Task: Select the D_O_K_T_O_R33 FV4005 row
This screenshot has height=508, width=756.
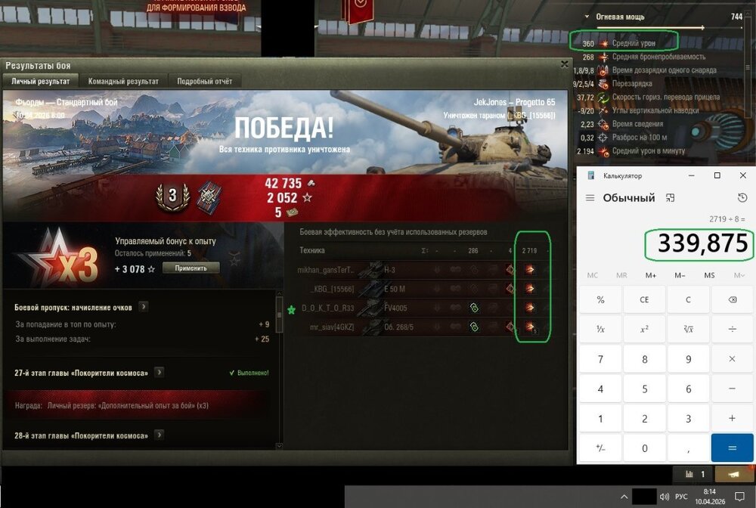Action: coord(423,308)
